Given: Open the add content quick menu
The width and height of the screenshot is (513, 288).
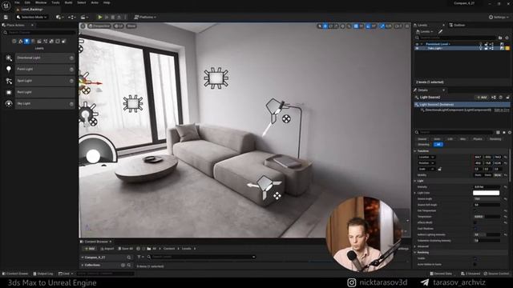Looking at the screenshot, I should (x=59, y=17).
